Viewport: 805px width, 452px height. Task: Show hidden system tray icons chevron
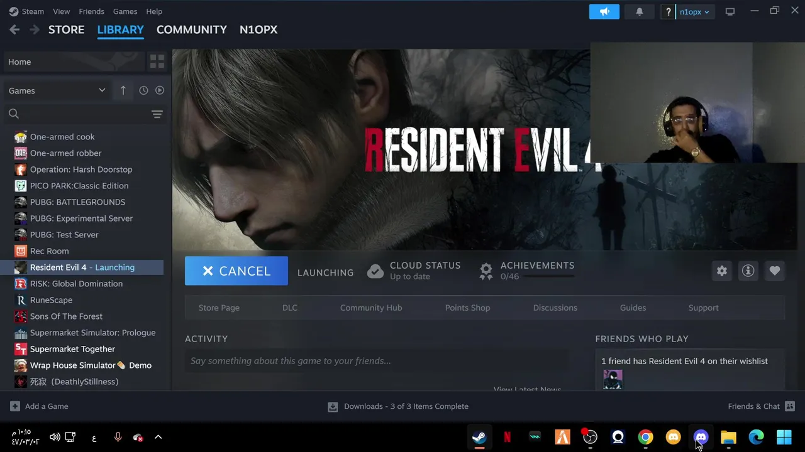[158, 437]
